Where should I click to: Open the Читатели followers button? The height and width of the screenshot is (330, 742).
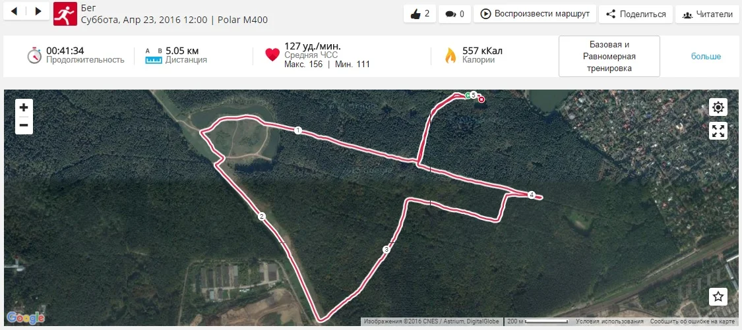point(708,14)
